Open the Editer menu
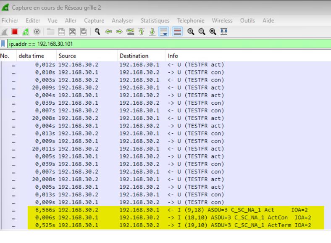The width and height of the screenshot is (331, 243). (33, 21)
